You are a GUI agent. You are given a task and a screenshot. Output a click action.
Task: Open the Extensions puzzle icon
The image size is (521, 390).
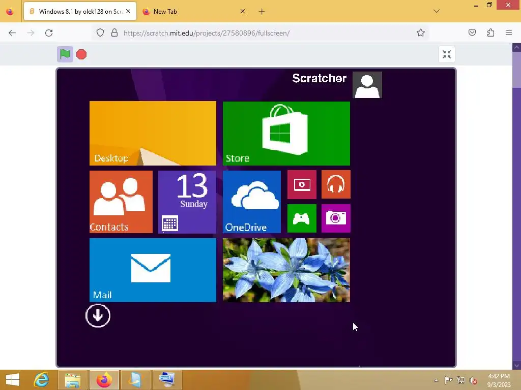pos(490,33)
